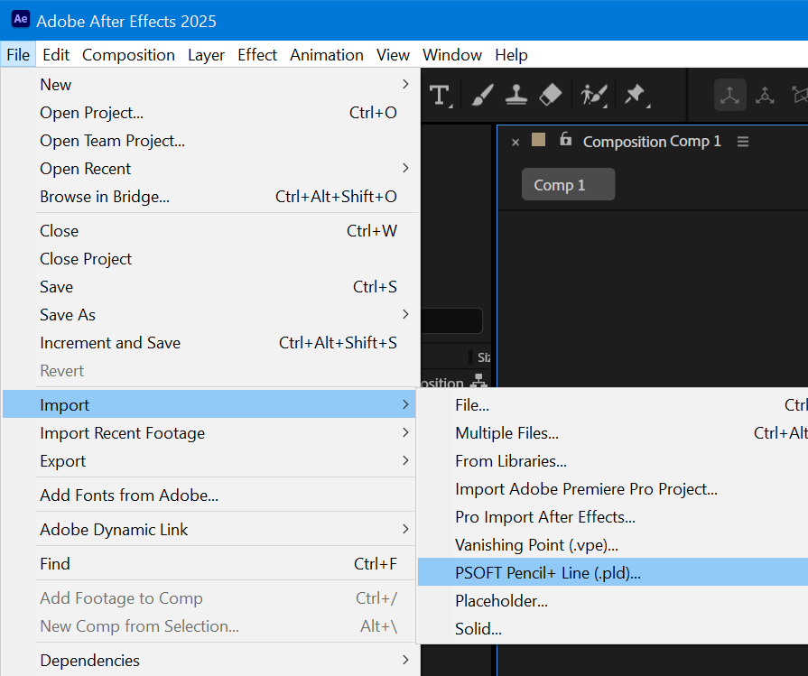Expand the Save As submenu
The width and height of the screenshot is (808, 676).
[x=210, y=314]
